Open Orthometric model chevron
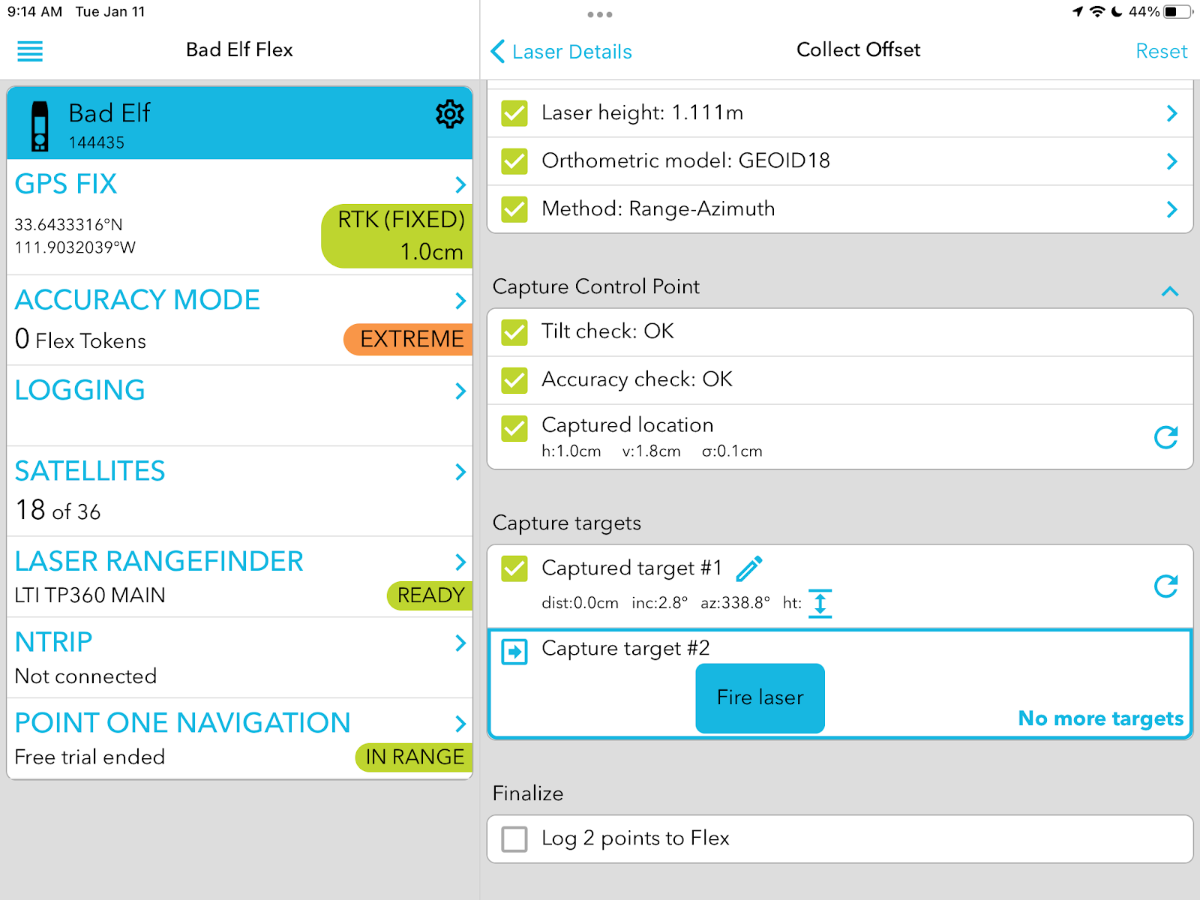Viewport: 1200px width, 900px height. click(1172, 161)
